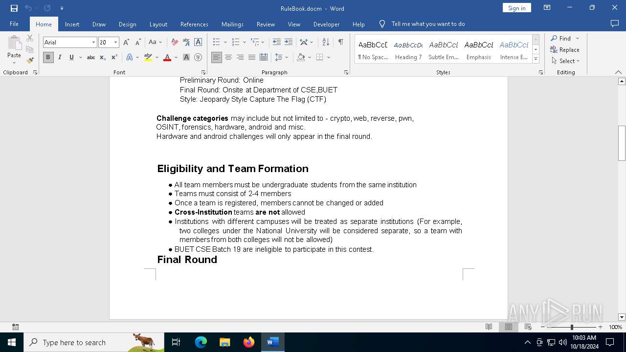Screen dimensions: 626x352
Task: Apply the Heading 7 style
Action: [x=408, y=49]
